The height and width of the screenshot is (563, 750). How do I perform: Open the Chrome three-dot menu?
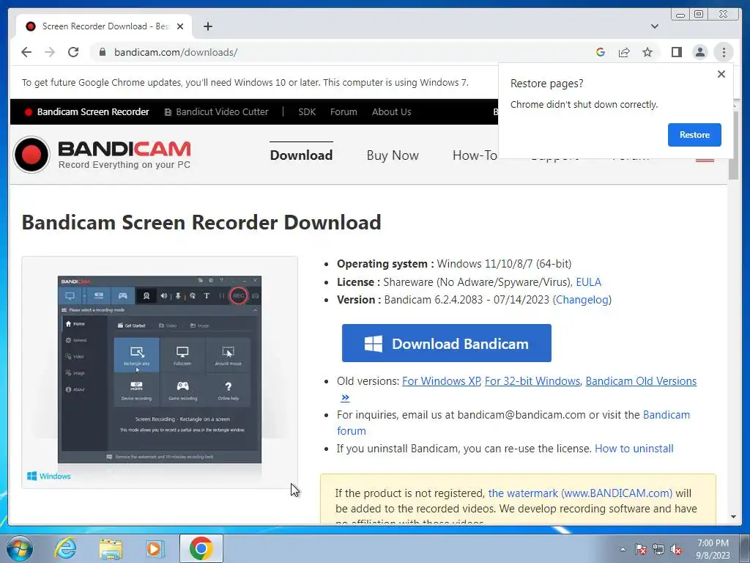(724, 52)
